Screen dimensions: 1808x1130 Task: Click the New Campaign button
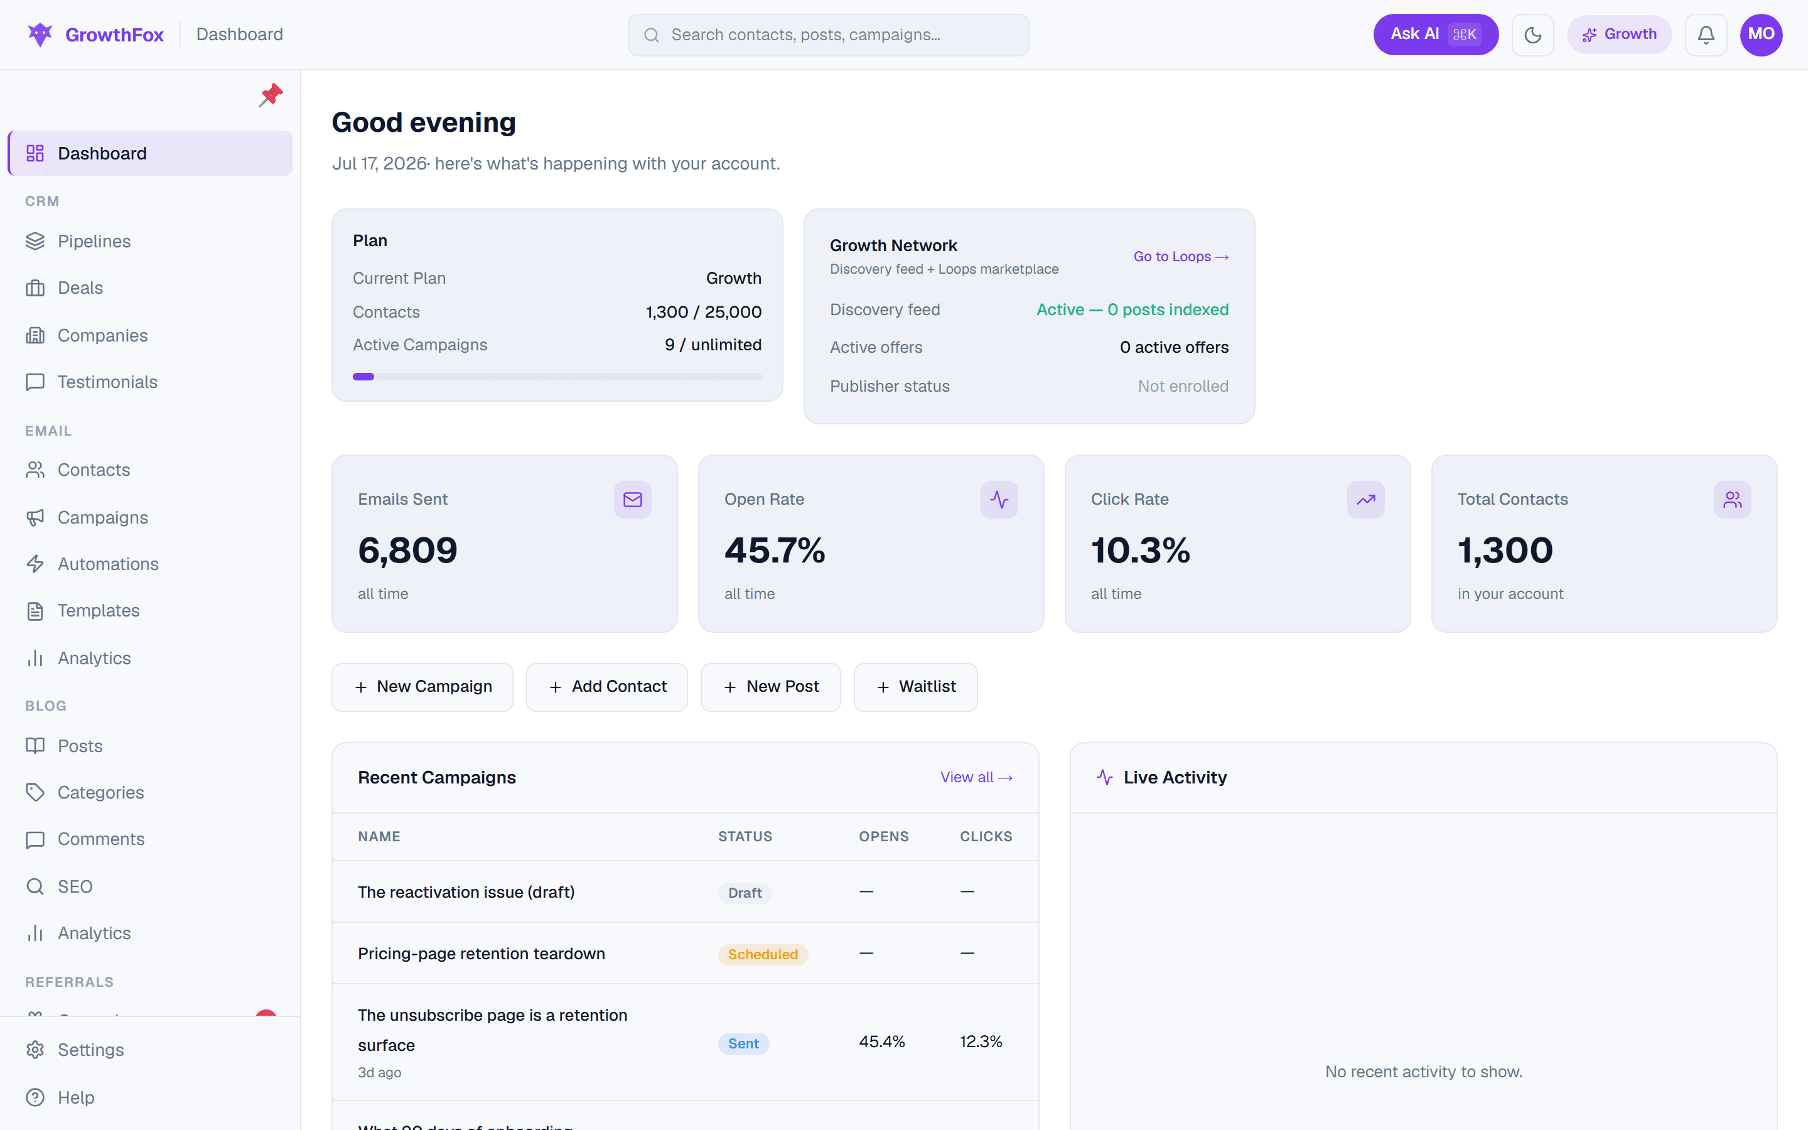[x=422, y=687]
